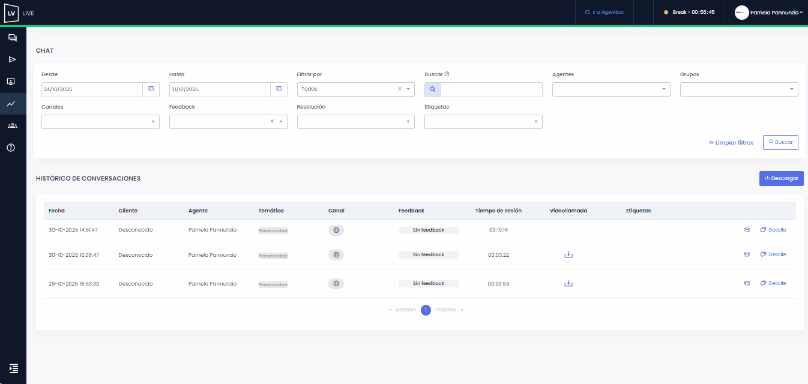Open the Resolución dropdown

tap(355, 122)
